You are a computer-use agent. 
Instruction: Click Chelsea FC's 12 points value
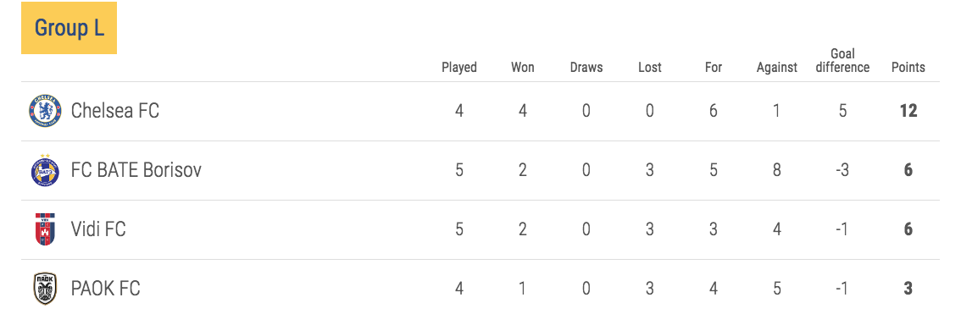(908, 111)
